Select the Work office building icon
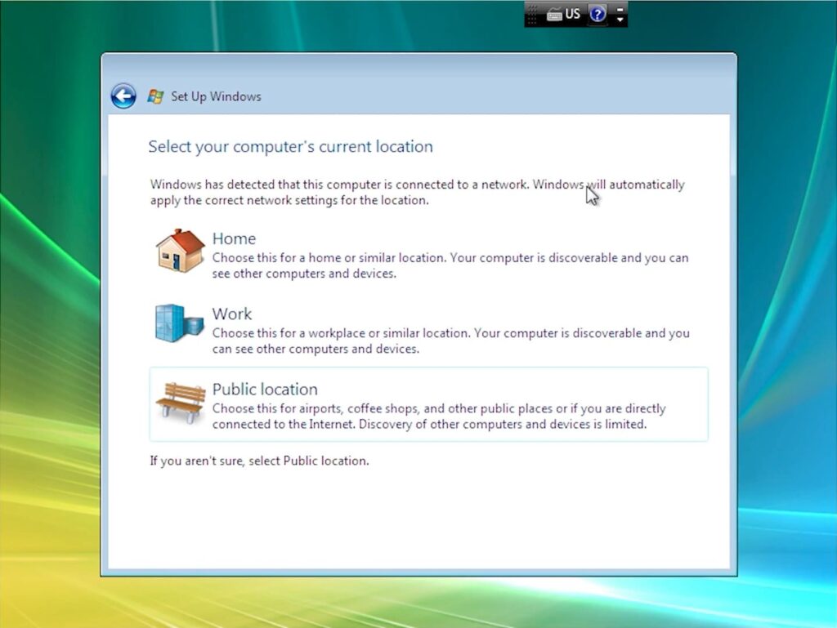The width and height of the screenshot is (837, 628). coord(179,323)
